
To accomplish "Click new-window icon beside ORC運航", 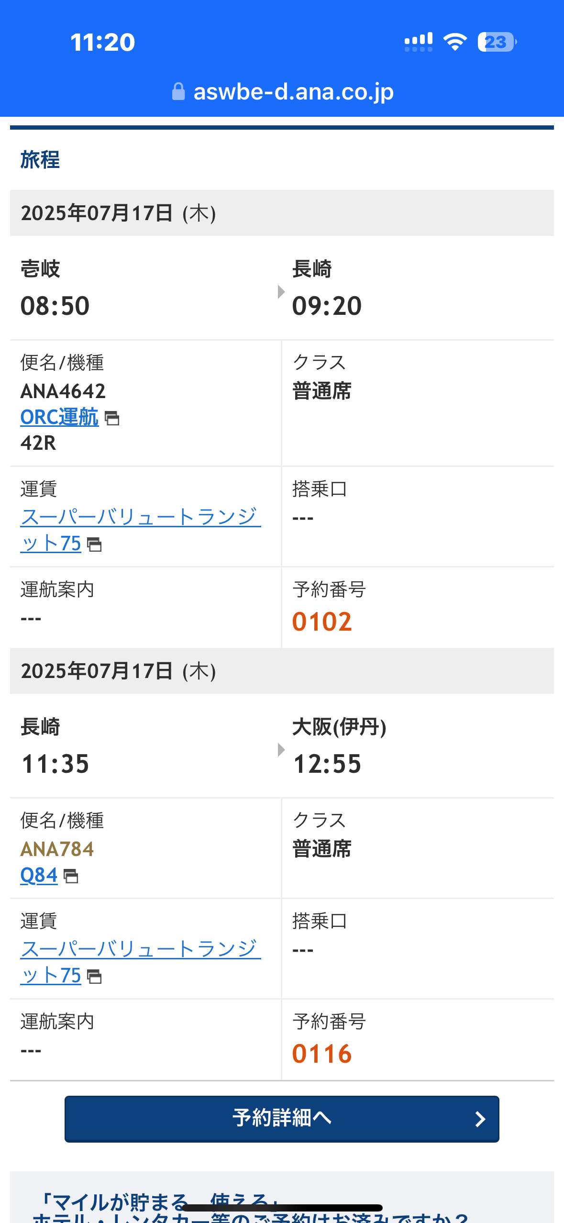I will pos(112,419).
